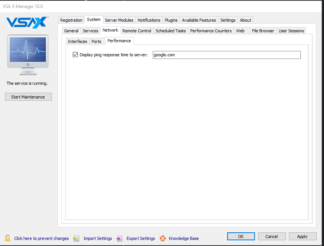Viewport: 324px width, 246px height.
Task: Click the Start Maintenance button
Action: [28, 97]
